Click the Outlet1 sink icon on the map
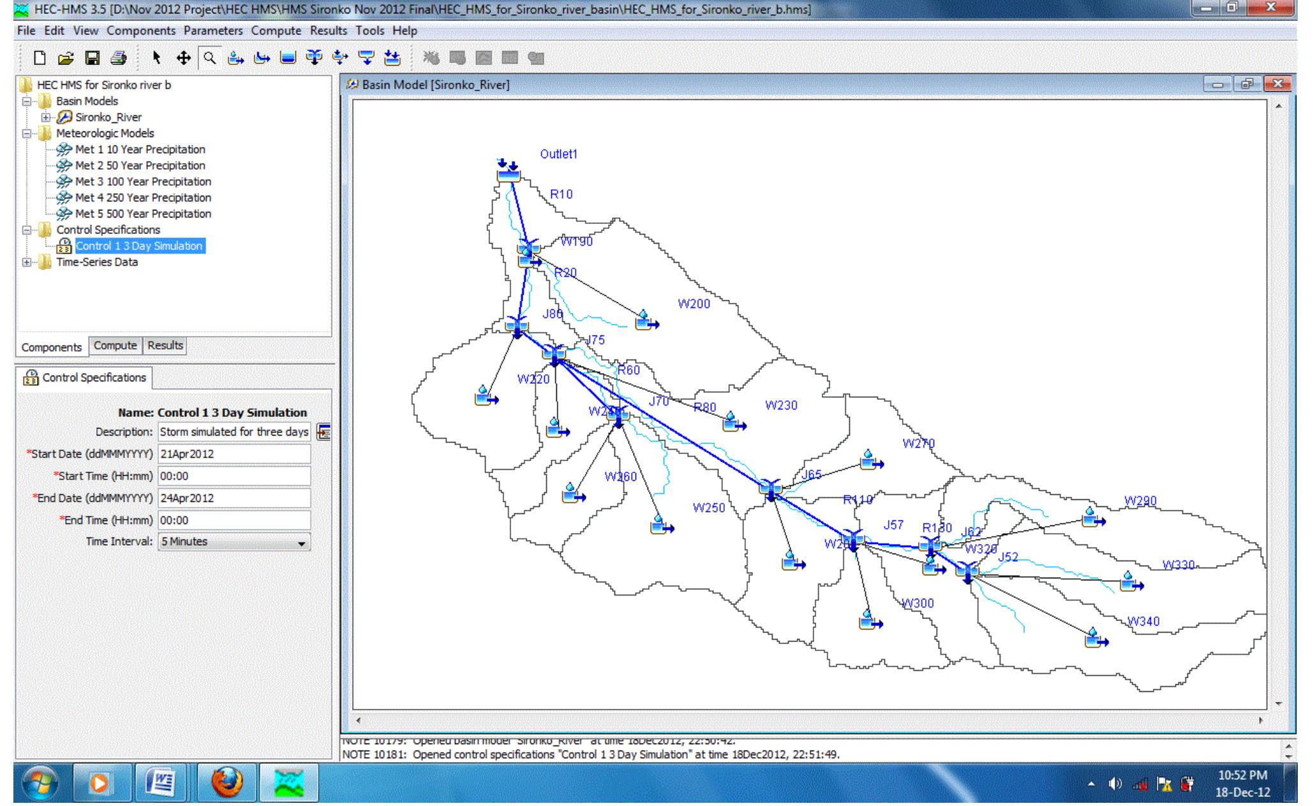Viewport: 1315px width, 806px height. [509, 171]
